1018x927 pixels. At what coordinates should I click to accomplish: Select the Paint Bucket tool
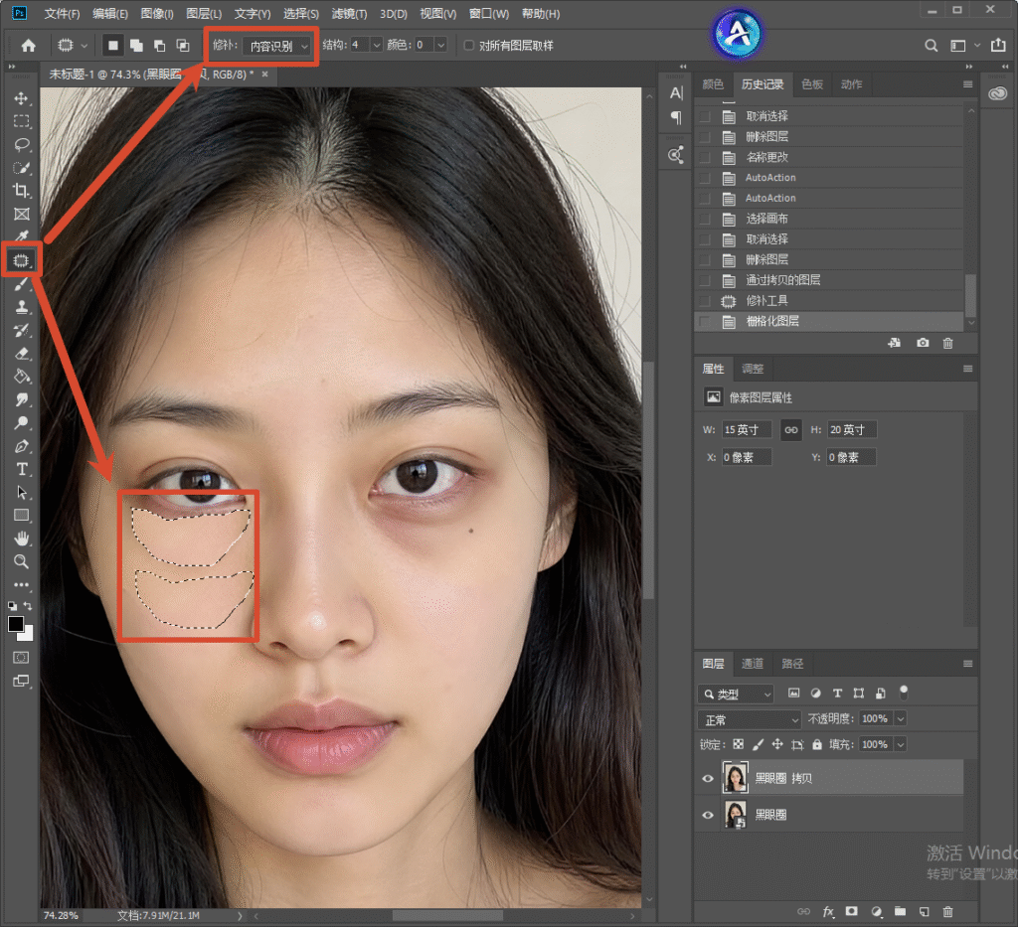click(22, 377)
